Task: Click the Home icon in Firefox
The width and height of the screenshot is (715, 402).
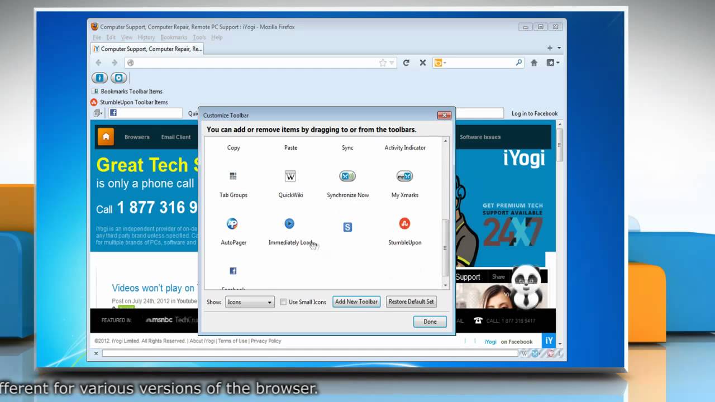Action: [534, 63]
